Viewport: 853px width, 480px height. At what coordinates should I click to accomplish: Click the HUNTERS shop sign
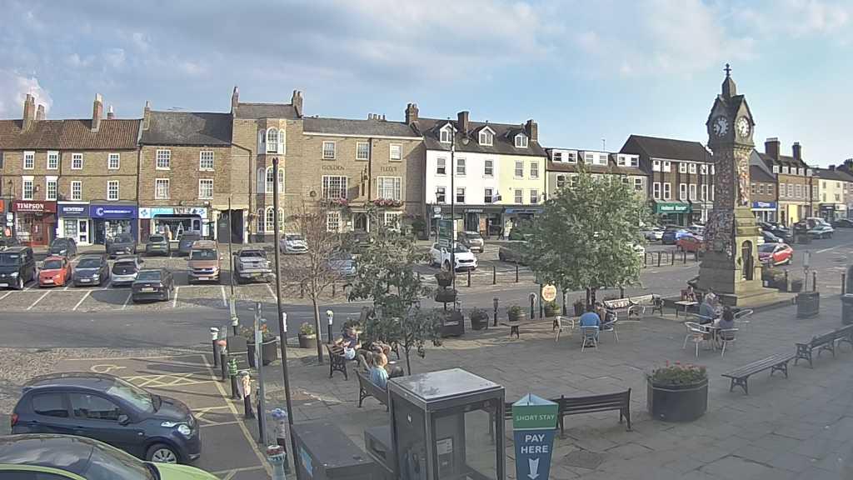click(x=73, y=209)
